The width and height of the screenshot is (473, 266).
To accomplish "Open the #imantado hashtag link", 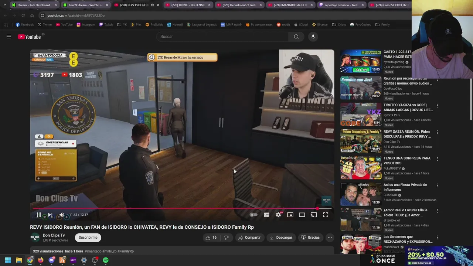I will (93, 251).
